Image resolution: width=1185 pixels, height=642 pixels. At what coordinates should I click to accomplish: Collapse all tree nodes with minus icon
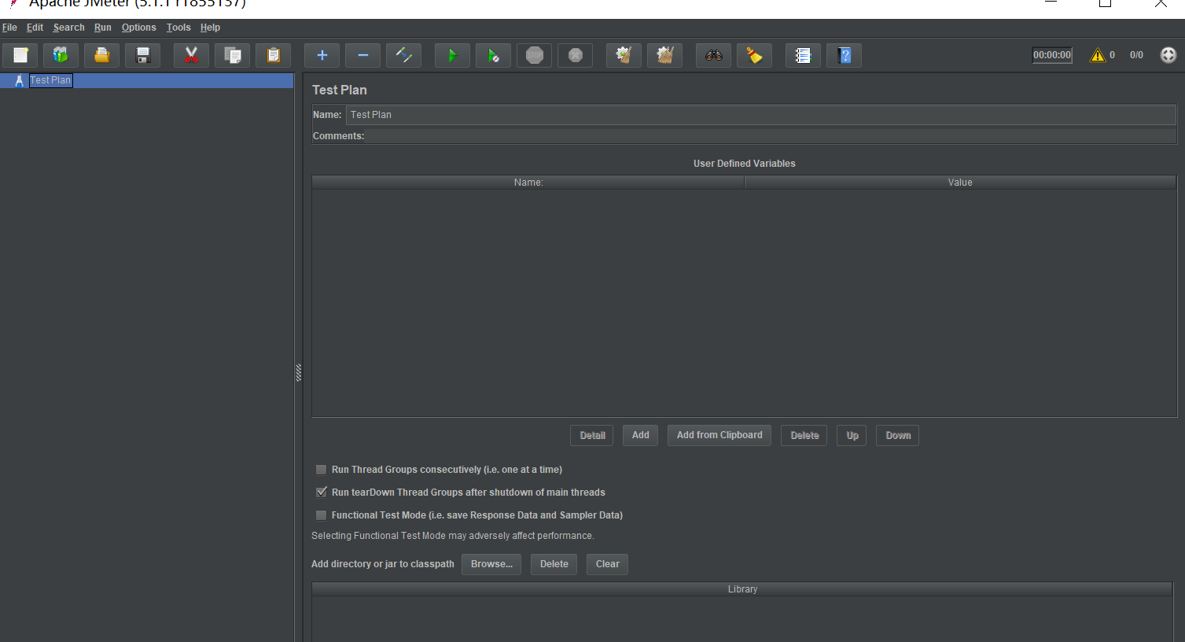(x=362, y=55)
